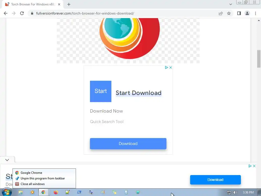Open Notepad++ from taskbar
The height and width of the screenshot is (196, 261).
tap(67, 192)
